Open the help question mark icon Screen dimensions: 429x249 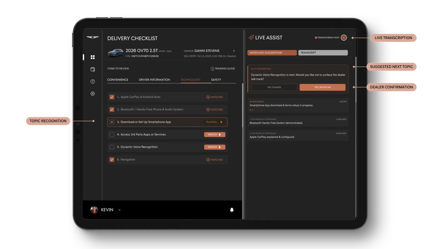[x=93, y=81]
